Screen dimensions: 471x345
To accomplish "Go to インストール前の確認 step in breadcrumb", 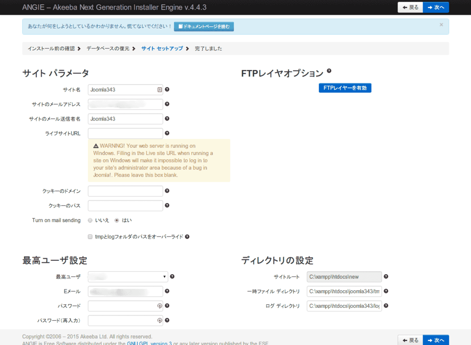I will (x=51, y=48).
